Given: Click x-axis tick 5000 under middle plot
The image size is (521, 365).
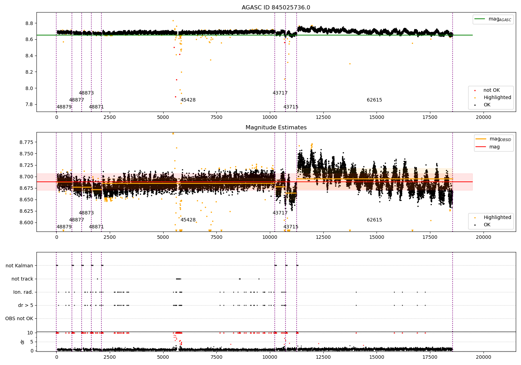Looking at the screenshot, I should click(x=163, y=237).
